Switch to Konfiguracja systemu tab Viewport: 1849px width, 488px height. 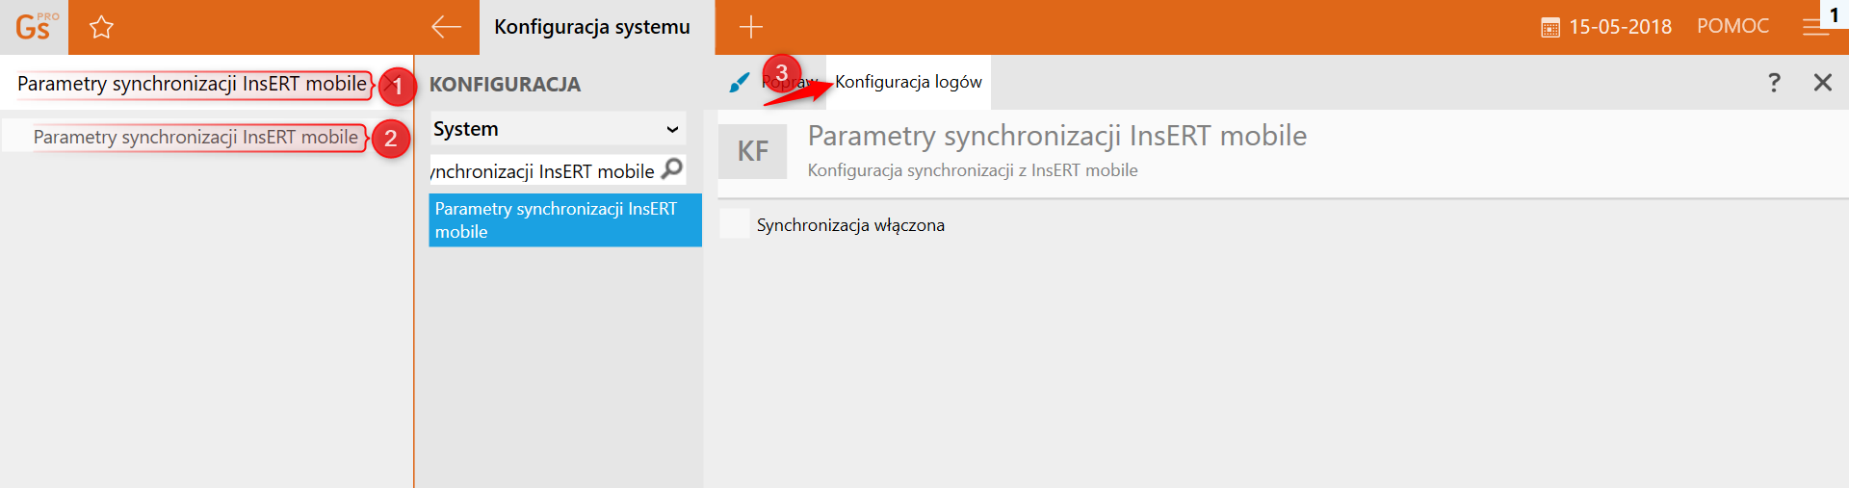point(597,27)
